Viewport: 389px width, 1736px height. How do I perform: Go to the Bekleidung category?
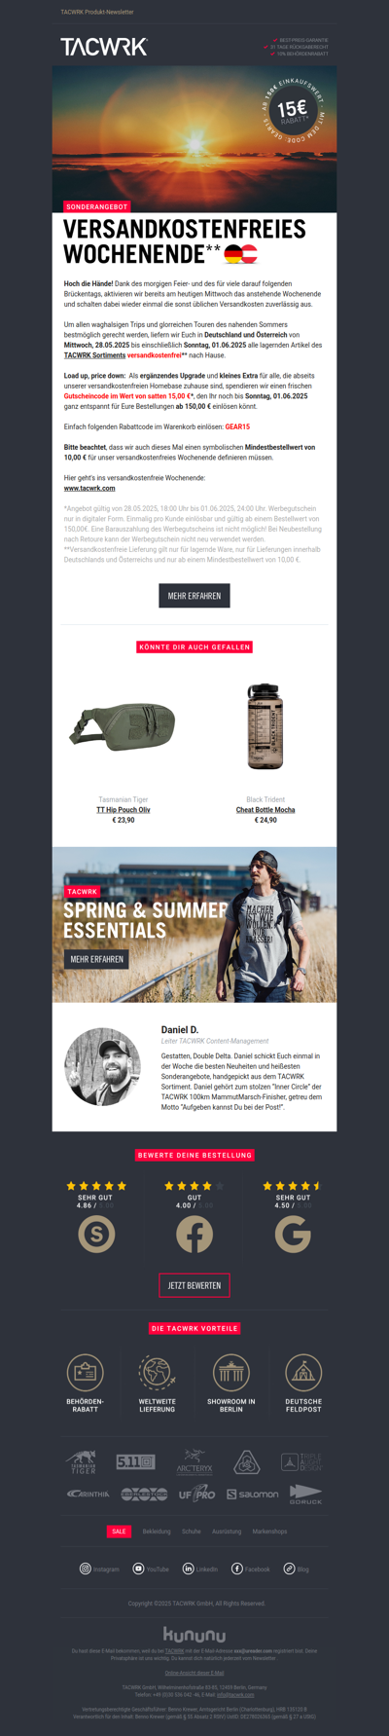(x=157, y=1532)
